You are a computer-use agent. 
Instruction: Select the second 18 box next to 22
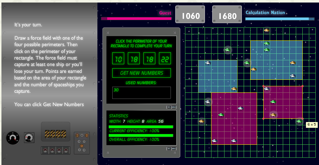149,58
